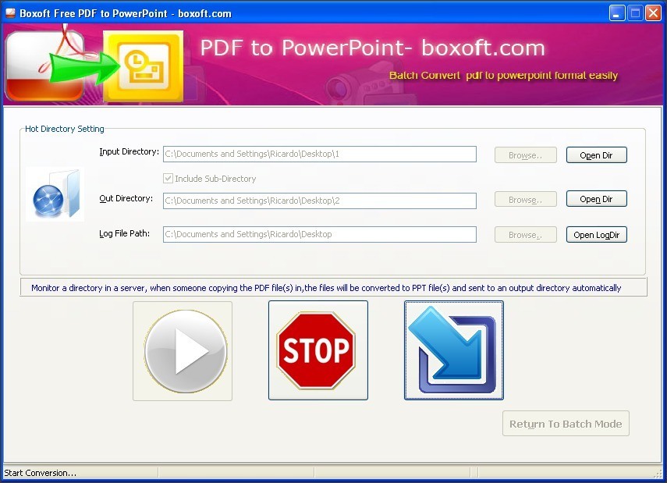
Task: Open Dir for the Input Directory
Action: (596, 155)
